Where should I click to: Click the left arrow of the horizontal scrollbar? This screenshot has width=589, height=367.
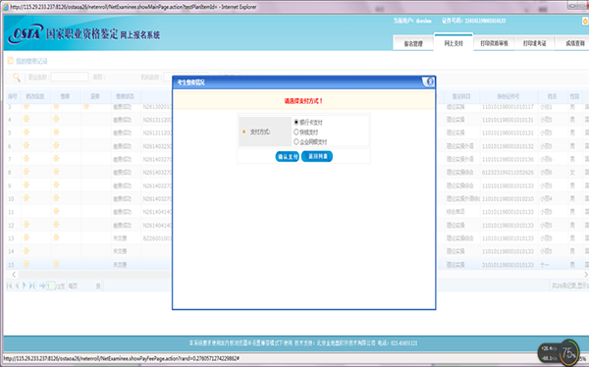pos(14,275)
